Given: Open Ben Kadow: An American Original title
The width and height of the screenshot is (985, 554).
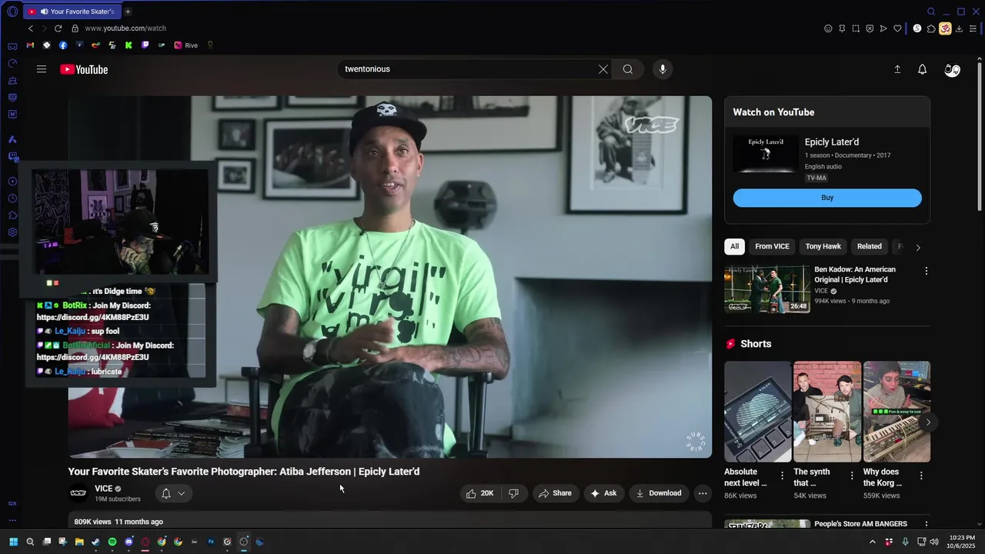Looking at the screenshot, I should click(x=855, y=275).
